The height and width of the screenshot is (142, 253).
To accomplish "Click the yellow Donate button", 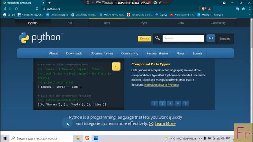I will (145, 39).
